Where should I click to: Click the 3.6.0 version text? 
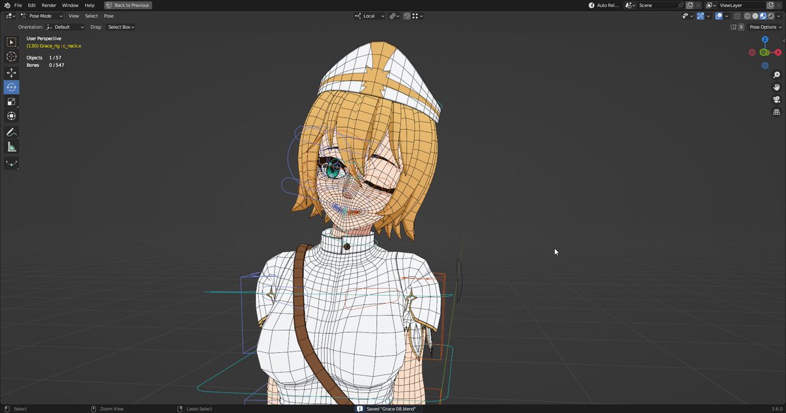(x=777, y=408)
